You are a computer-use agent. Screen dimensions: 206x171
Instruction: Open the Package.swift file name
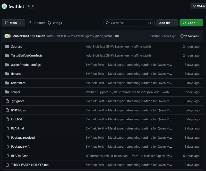(x=20, y=147)
